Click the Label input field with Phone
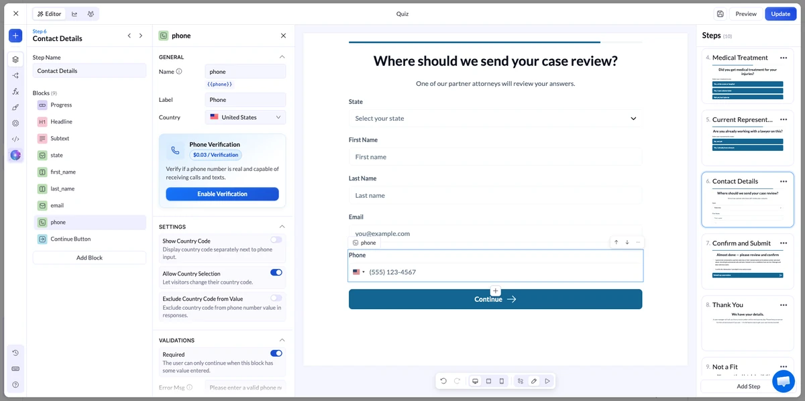Image resolution: width=805 pixels, height=401 pixels. click(246, 100)
